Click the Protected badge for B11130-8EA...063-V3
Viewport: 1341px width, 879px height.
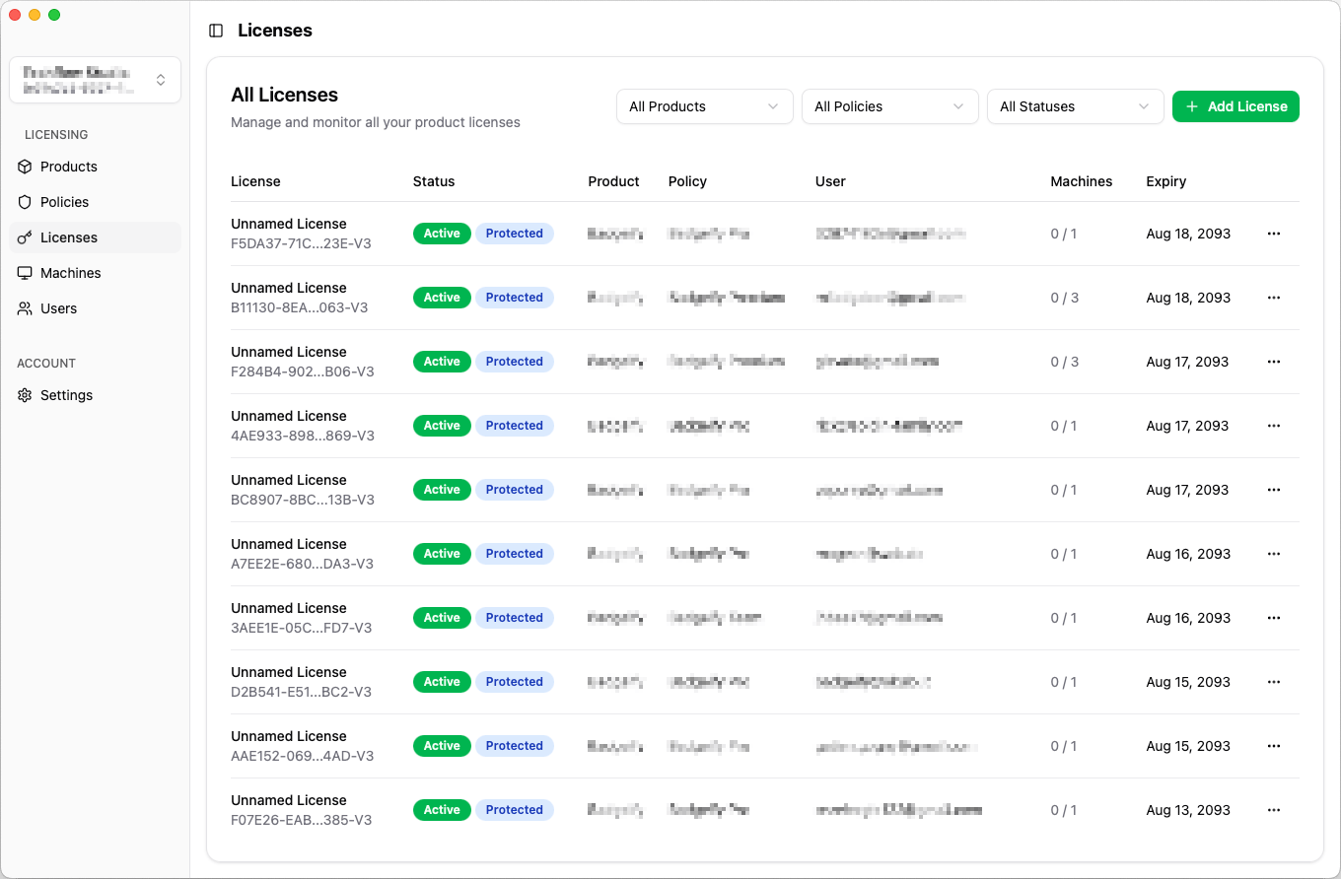[x=515, y=298]
